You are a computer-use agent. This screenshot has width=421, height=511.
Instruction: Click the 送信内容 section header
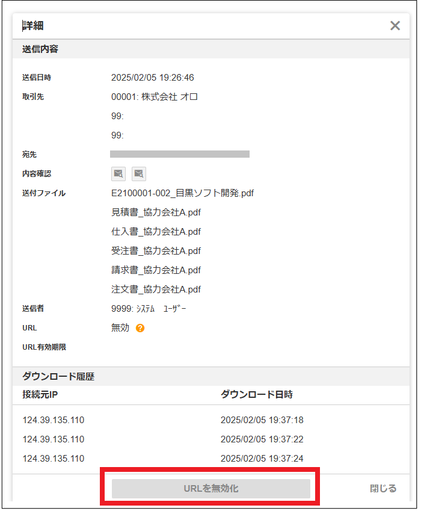click(x=40, y=49)
